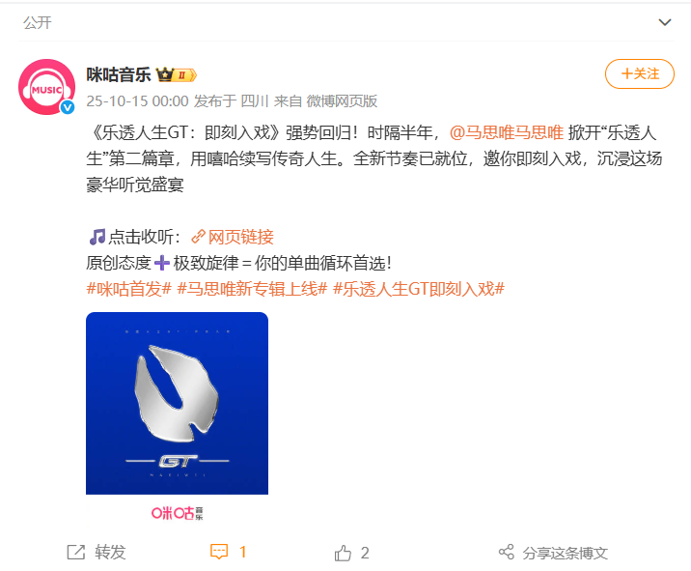Image resolution: width=691 pixels, height=571 pixels.
Task: Click the repost (转发) icon
Action: coord(76,552)
